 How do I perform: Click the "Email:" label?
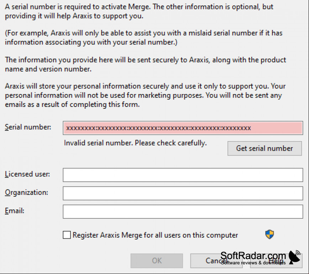click(x=14, y=211)
